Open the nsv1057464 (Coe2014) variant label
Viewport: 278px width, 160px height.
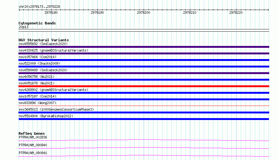[37, 57]
